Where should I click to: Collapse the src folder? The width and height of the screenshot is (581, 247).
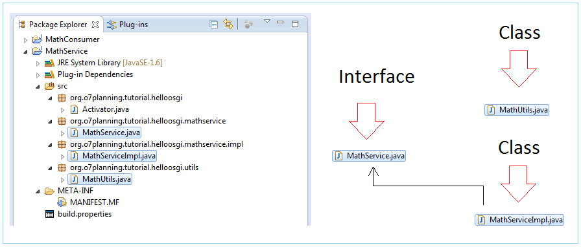click(x=38, y=87)
